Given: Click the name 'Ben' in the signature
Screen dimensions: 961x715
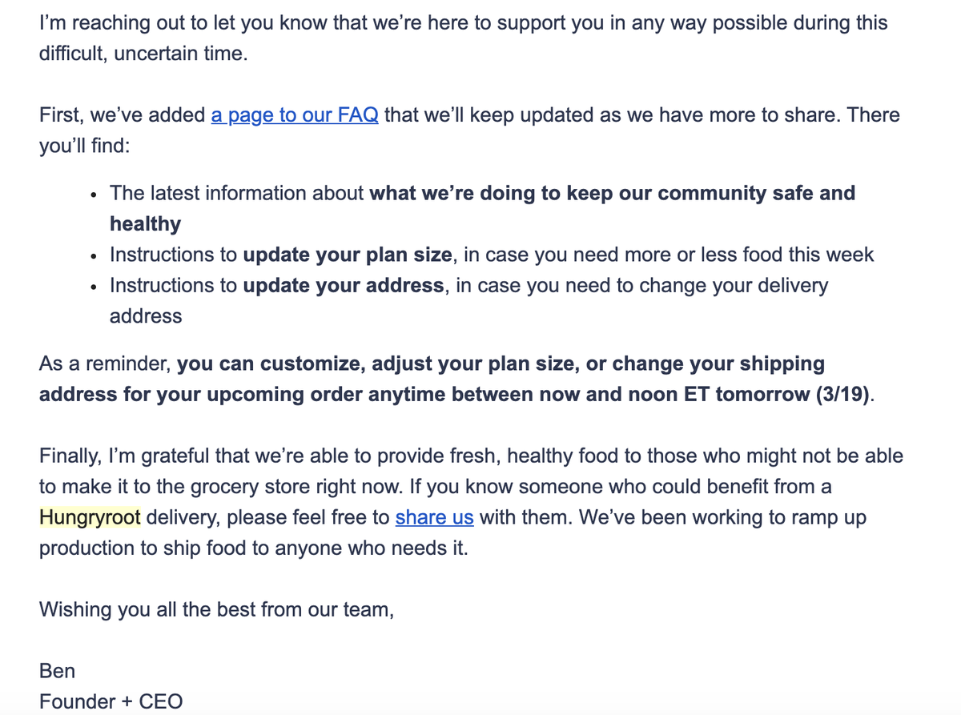Looking at the screenshot, I should tap(57, 670).
